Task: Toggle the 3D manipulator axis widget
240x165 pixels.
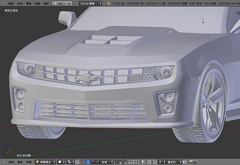Action: point(83,162)
